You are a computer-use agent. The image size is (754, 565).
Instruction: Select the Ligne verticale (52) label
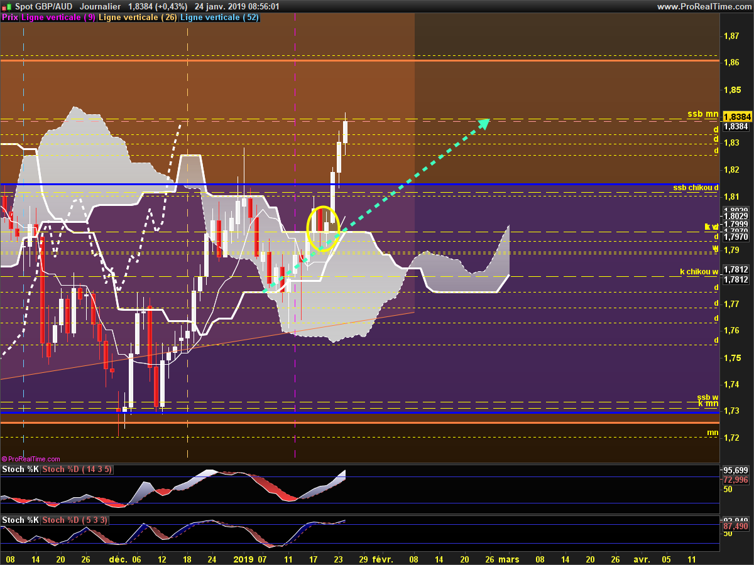click(x=219, y=18)
